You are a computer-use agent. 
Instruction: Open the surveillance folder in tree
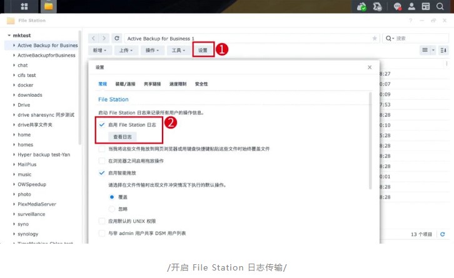[x=31, y=214]
